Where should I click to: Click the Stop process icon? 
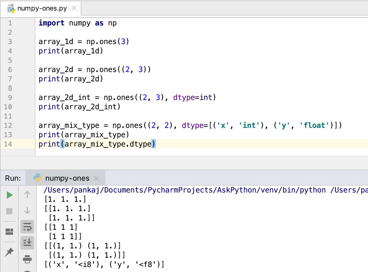click(9, 210)
